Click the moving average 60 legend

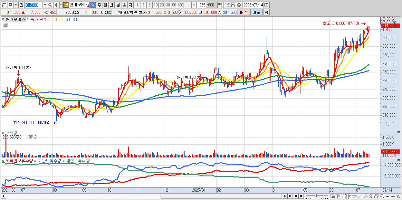68,19
